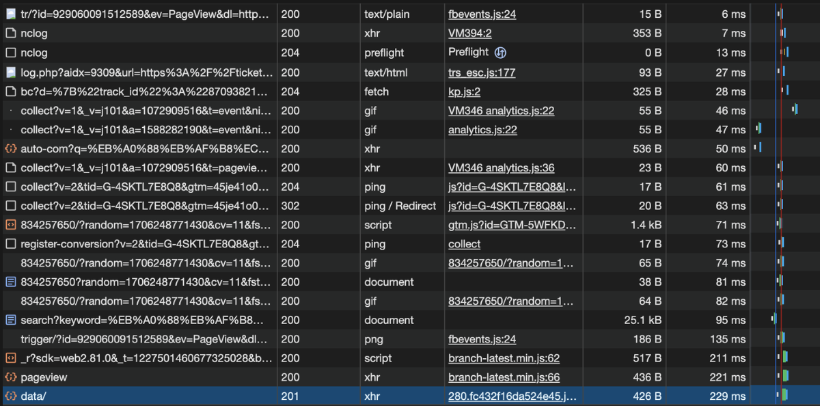Open 834257650/?random initiator in the 74 ms row
The image size is (820, 406).
click(511, 262)
